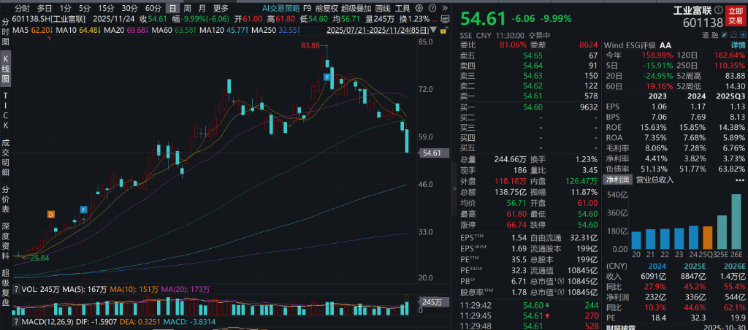Open the 前复权 adjustment dropdown
Image resolution: width=748 pixels, height=330 pixels.
pos(327,8)
